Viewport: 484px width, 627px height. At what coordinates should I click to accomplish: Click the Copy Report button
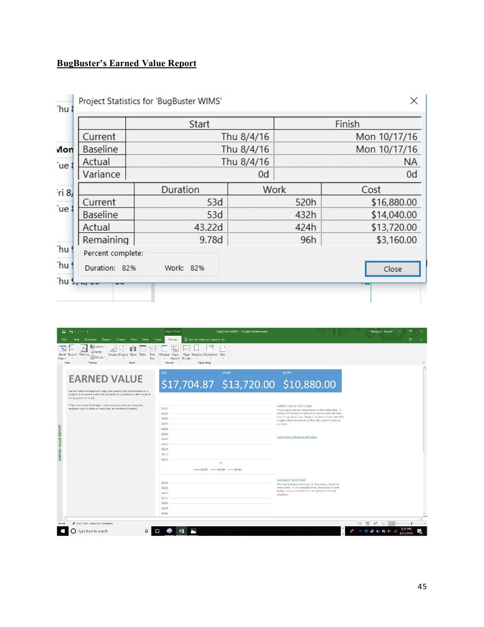pos(175,352)
